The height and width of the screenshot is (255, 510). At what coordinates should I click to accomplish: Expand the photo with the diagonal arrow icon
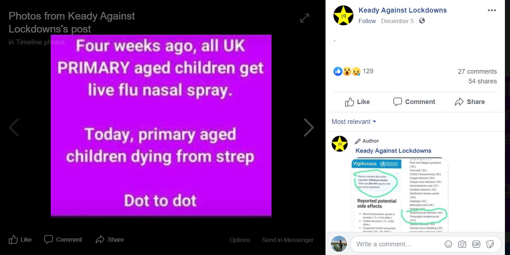click(x=304, y=18)
